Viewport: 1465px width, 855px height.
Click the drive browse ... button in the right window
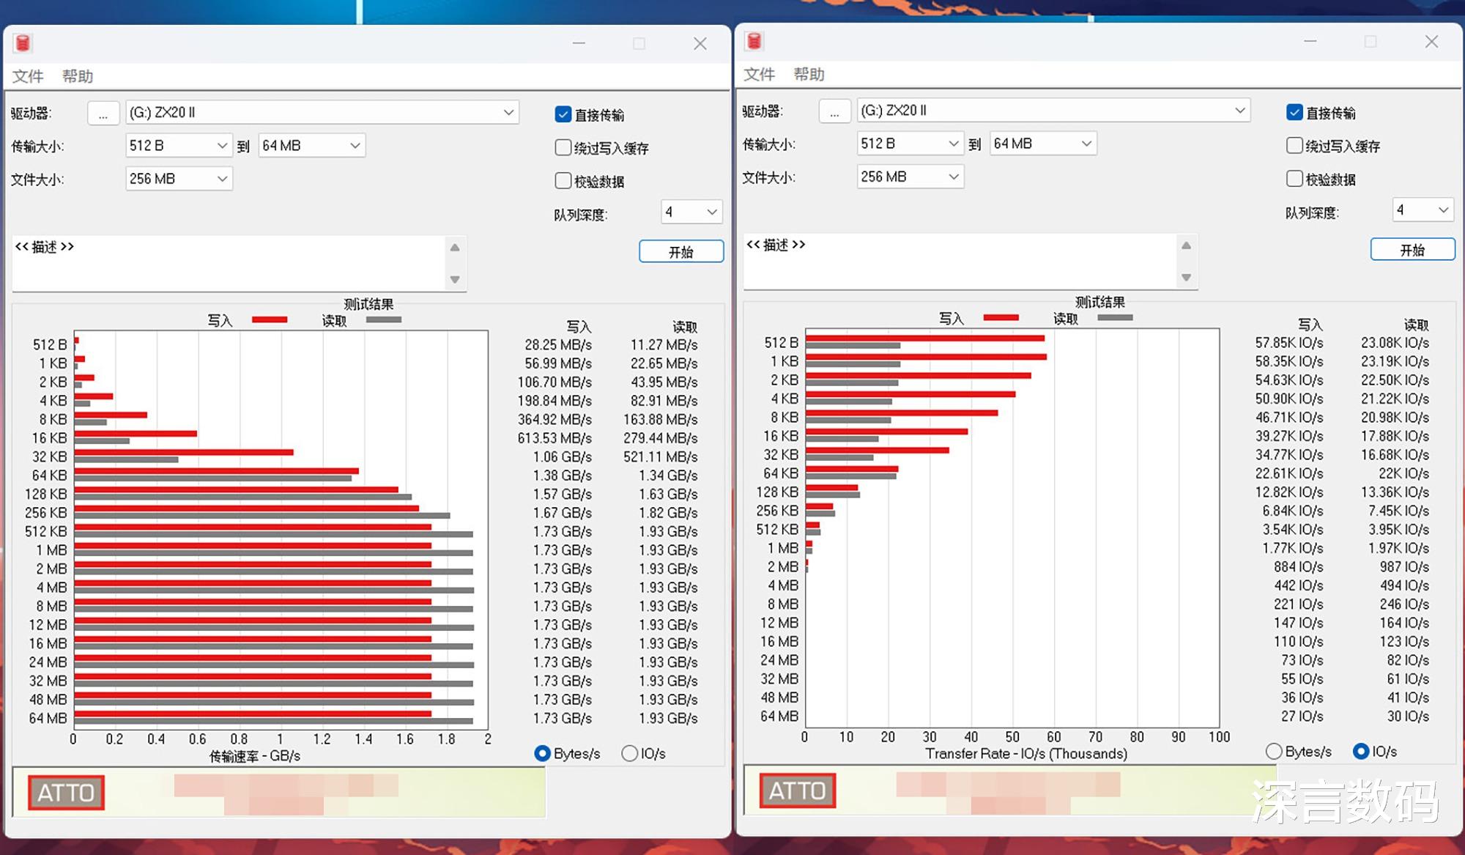(x=834, y=111)
